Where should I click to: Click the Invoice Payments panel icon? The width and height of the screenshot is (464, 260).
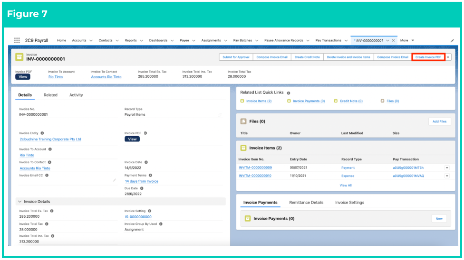pyautogui.click(x=248, y=219)
